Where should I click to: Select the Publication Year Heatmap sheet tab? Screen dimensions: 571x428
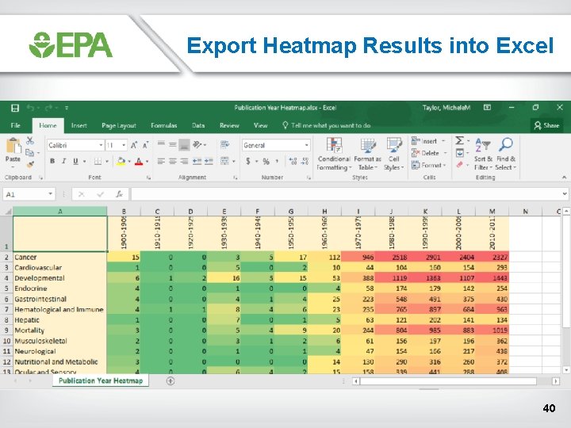pyautogui.click(x=101, y=380)
